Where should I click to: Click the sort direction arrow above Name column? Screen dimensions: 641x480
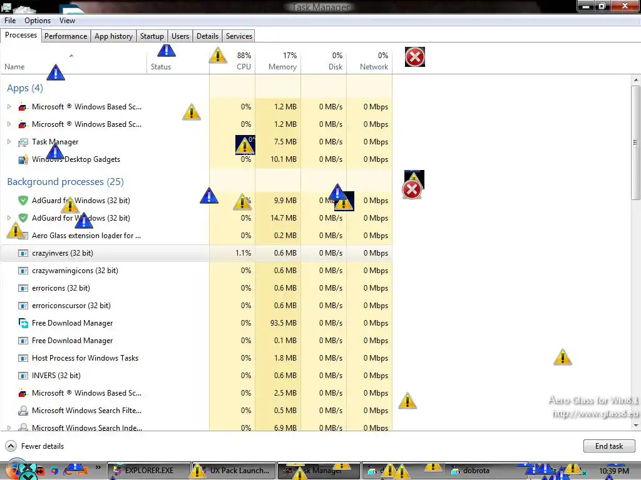71,56
